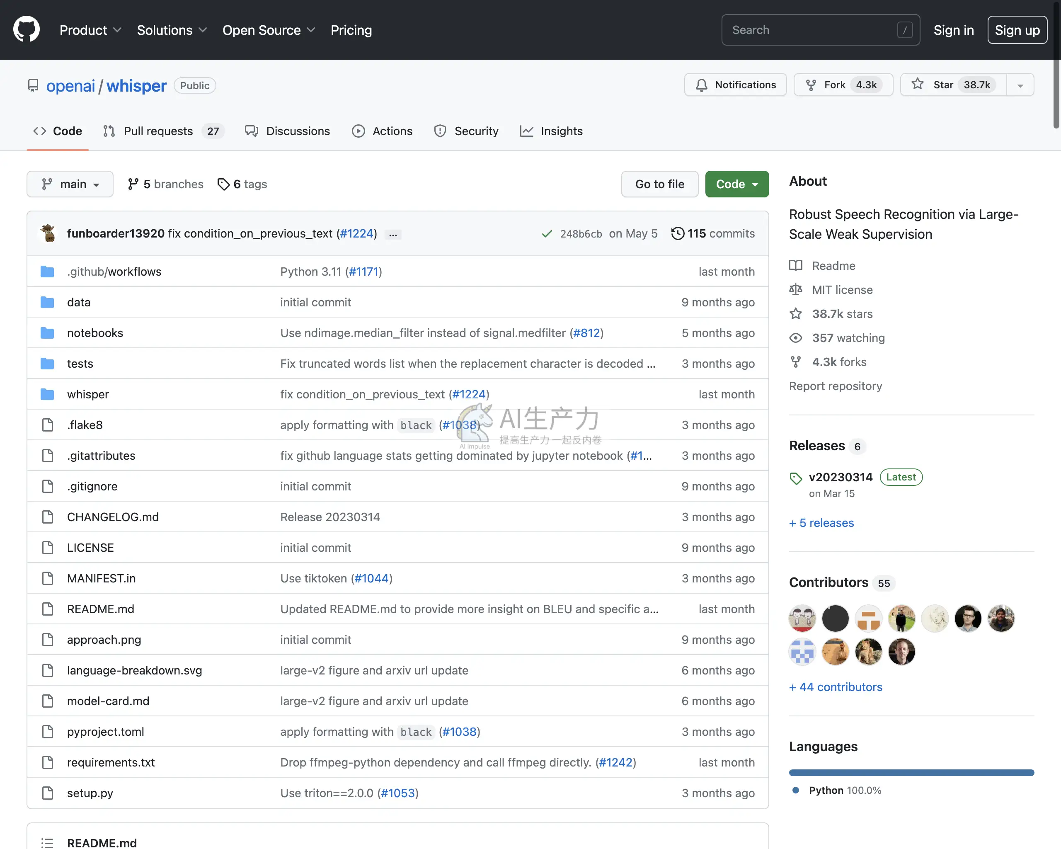The image size is (1061, 849).
Task: Open MANIFEST.in file
Action: point(102,578)
